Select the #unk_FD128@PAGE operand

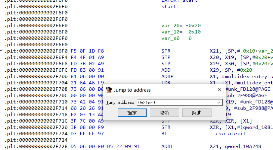click(248, 89)
